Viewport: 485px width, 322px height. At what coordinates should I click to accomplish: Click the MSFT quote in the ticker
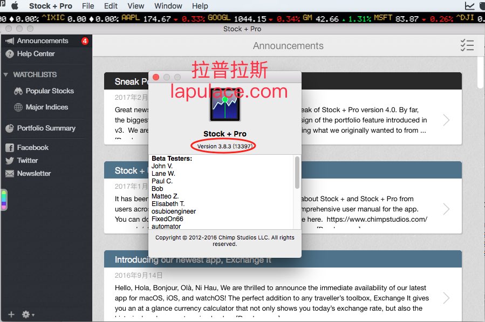click(x=414, y=18)
